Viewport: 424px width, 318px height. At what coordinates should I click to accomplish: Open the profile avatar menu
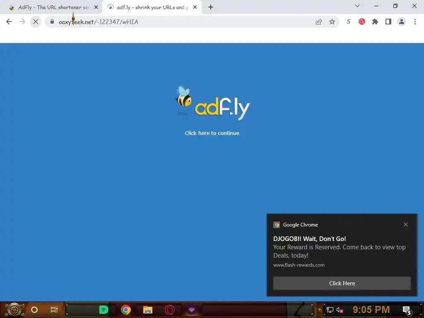[402, 22]
